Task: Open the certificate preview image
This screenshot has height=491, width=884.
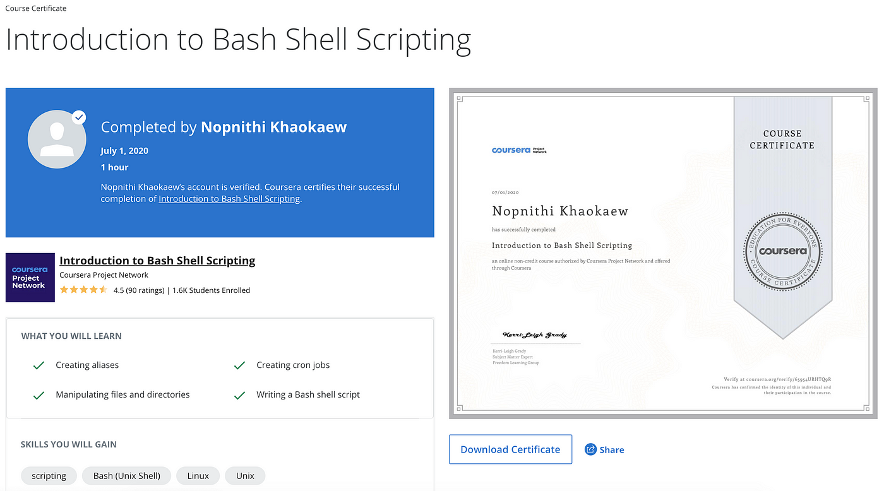Action: (x=663, y=253)
